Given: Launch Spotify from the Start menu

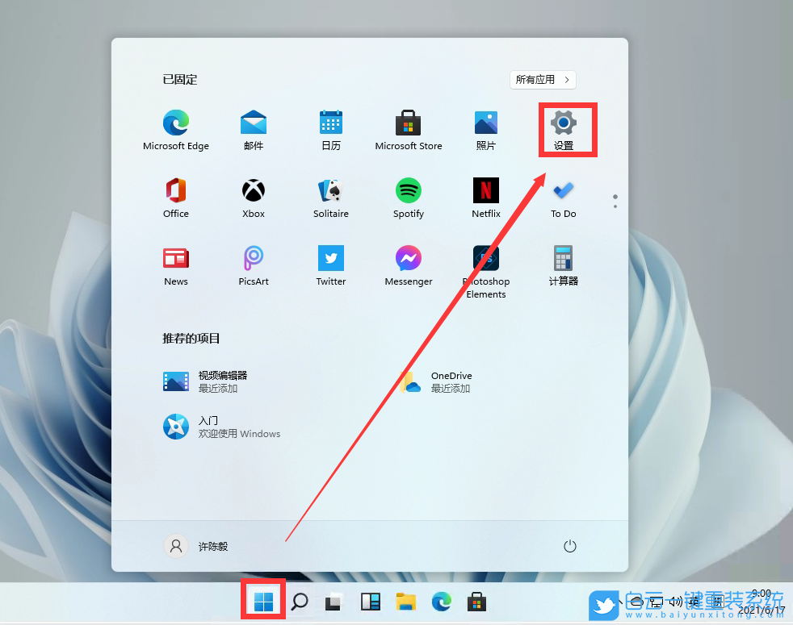Looking at the screenshot, I should tap(408, 193).
